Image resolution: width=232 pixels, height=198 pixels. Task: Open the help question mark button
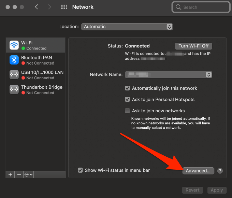(x=220, y=171)
